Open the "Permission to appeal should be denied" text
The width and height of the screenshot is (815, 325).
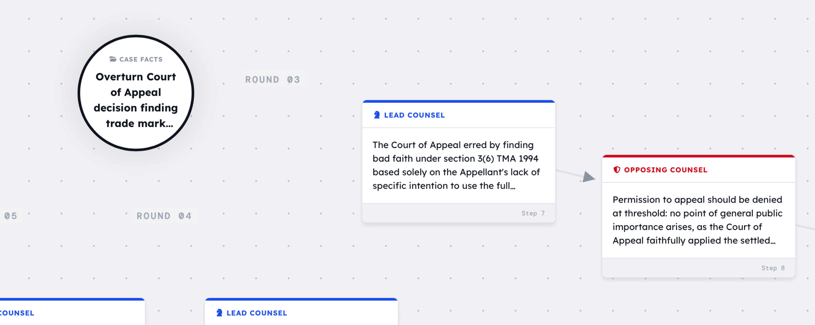point(697,220)
